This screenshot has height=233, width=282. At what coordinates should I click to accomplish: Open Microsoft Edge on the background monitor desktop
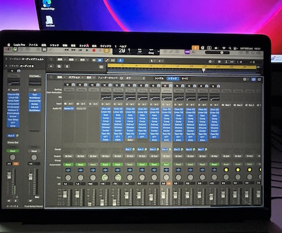click(x=47, y=5)
